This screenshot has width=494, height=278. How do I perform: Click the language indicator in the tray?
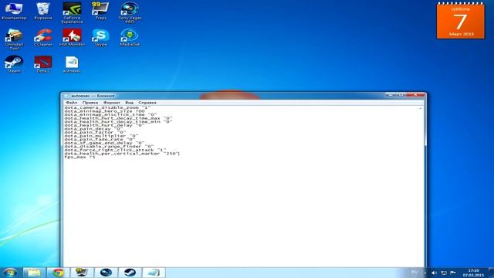click(x=414, y=273)
